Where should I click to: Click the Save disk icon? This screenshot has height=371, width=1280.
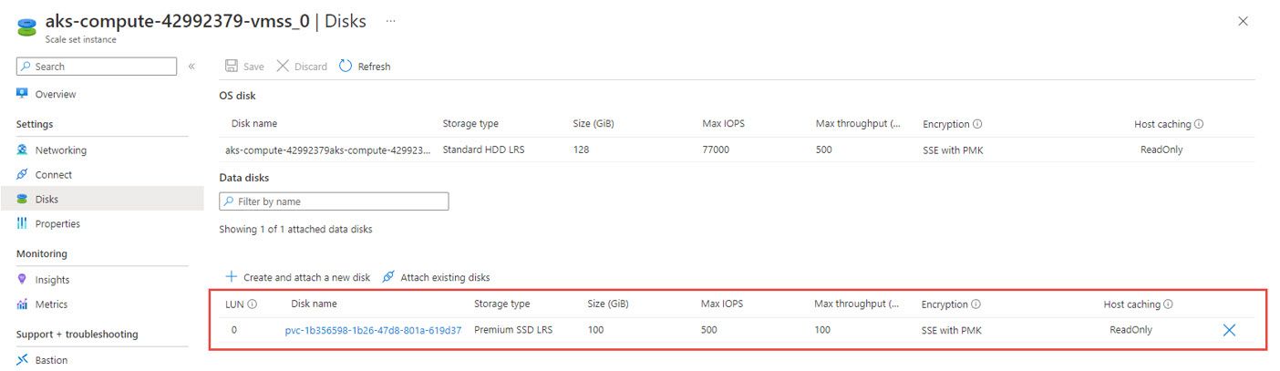click(232, 67)
